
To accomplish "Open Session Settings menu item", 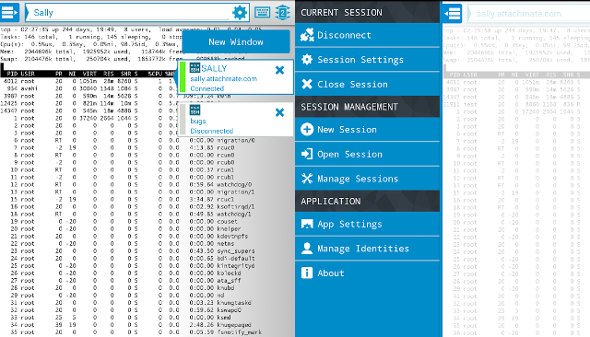I will coord(367,60).
